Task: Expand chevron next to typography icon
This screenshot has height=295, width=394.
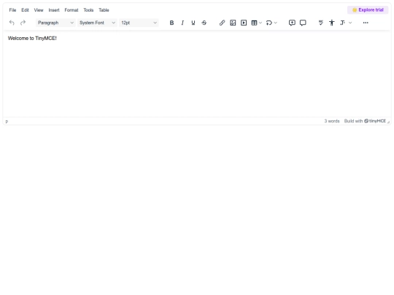Action: point(350,23)
